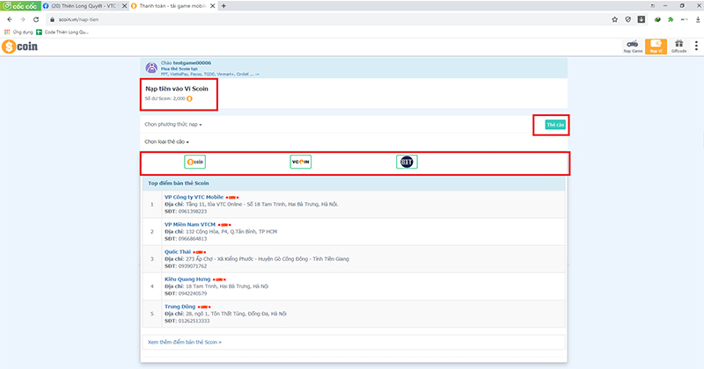704x369 pixels.
Task: Go back to the previous page
Action: click(10, 19)
